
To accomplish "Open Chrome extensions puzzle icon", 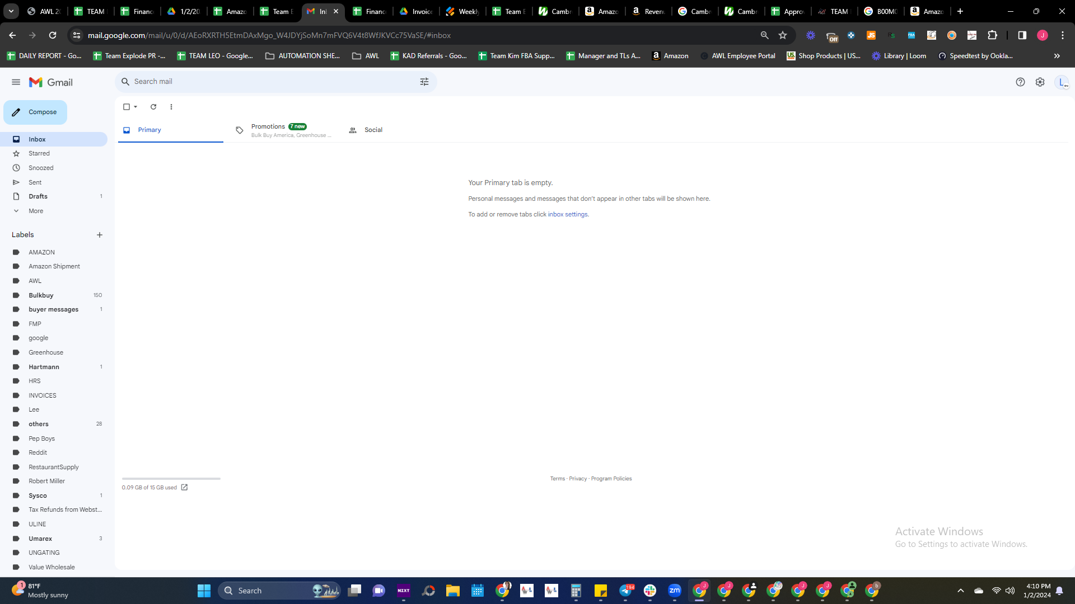I will tap(992, 35).
